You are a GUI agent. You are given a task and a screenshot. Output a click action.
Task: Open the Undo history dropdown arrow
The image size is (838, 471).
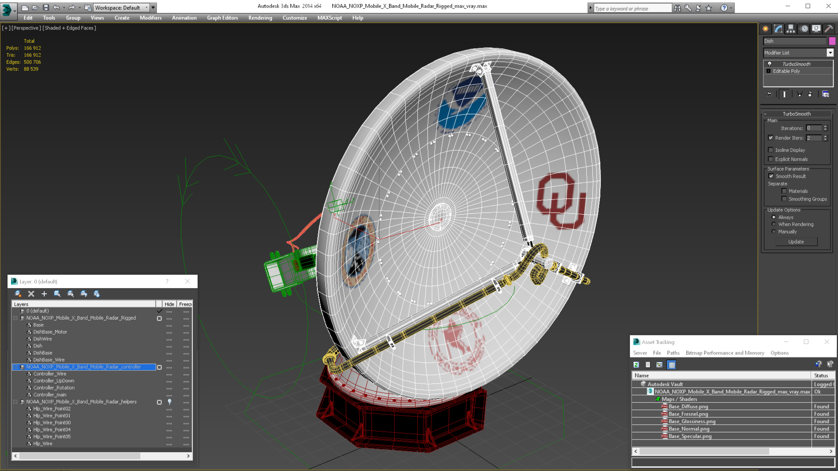point(64,8)
